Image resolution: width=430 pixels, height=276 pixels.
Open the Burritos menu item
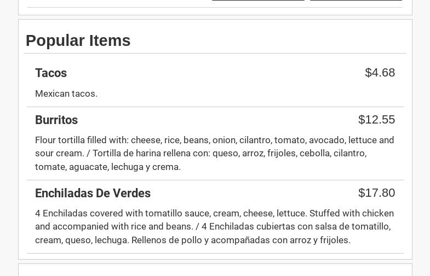pos(56,120)
